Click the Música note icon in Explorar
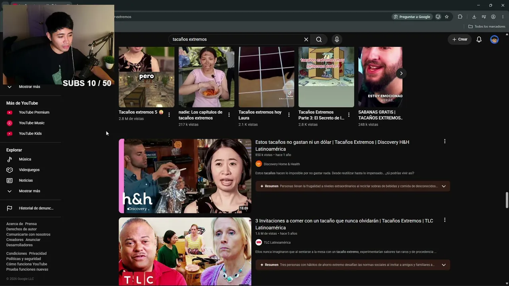The width and height of the screenshot is (509, 286). [x=10, y=159]
